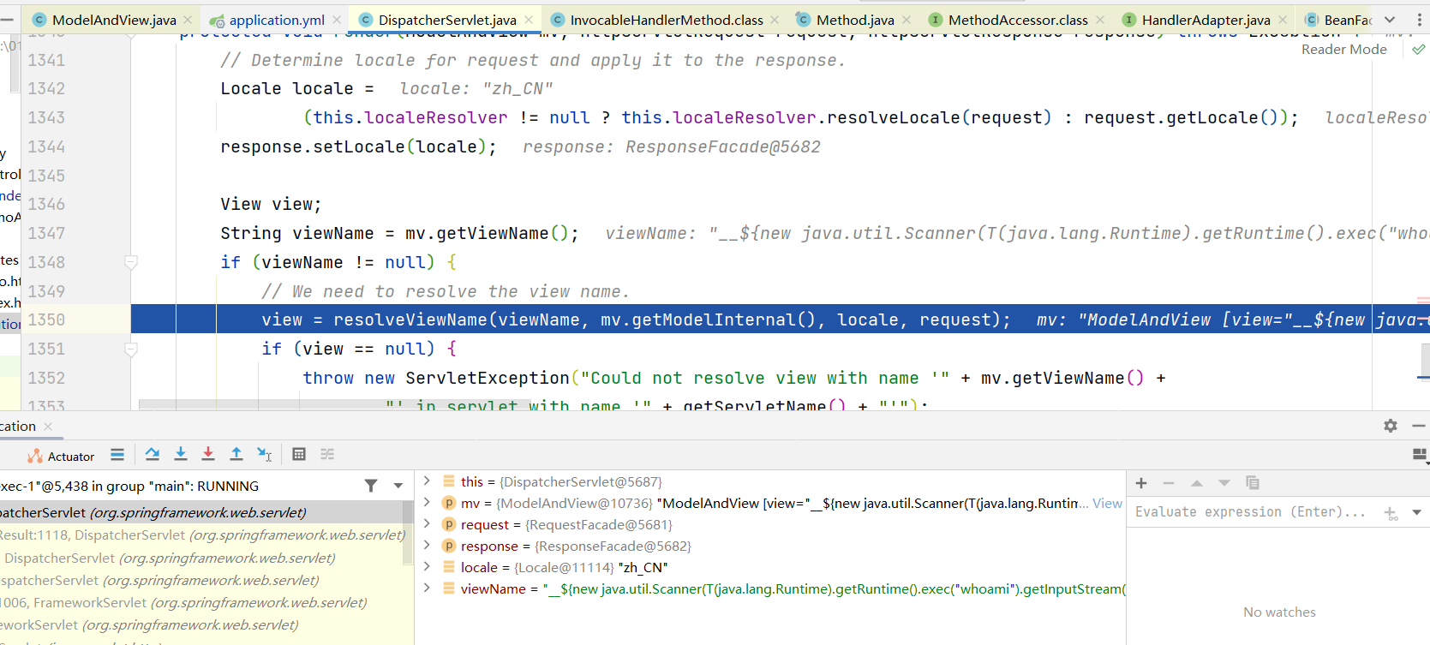This screenshot has height=645, width=1430.
Task: Collapse the fold marker at line 1348
Action: (x=131, y=262)
